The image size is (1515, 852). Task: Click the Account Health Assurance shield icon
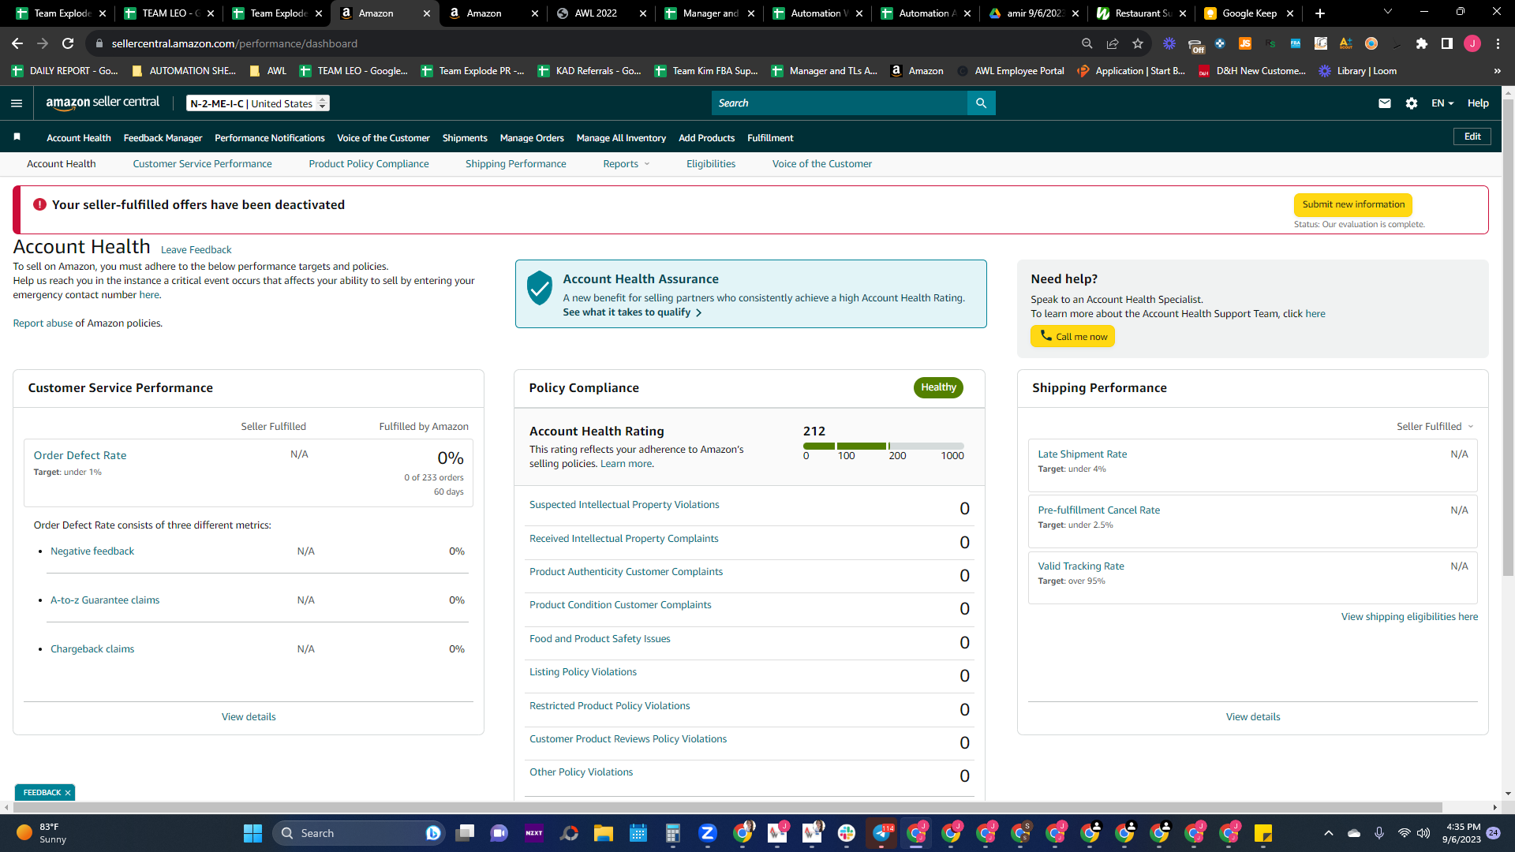pos(540,289)
